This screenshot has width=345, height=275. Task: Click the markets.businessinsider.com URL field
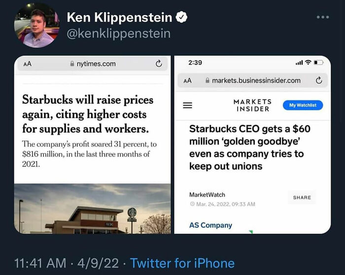click(252, 80)
